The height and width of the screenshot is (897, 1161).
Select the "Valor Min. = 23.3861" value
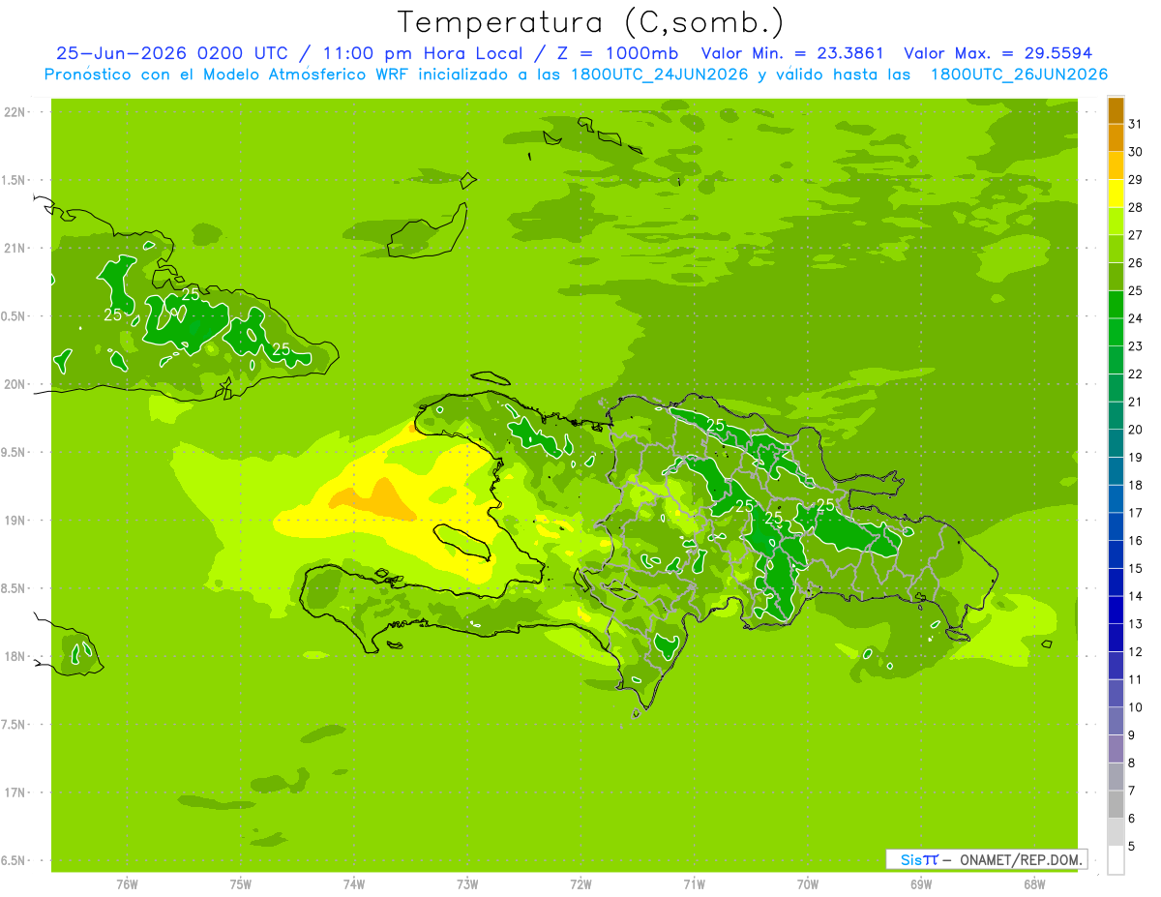[792, 53]
